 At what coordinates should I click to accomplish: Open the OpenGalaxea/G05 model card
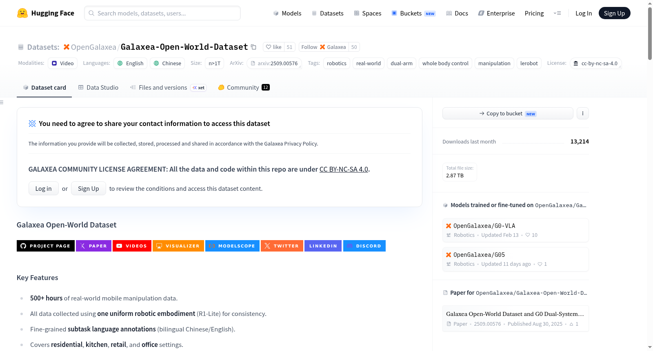coord(515,259)
